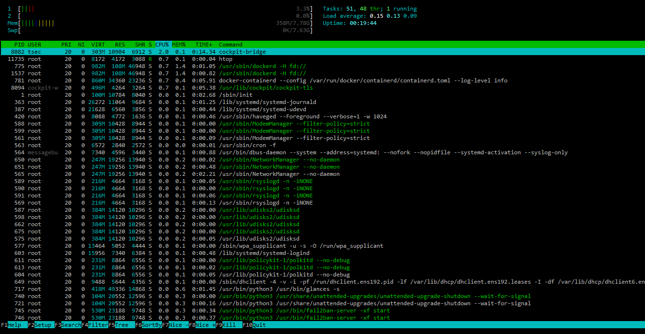Viewport: 645px width, 334px height.
Task: Select F9 Kill in the function bar
Action: (x=229, y=325)
